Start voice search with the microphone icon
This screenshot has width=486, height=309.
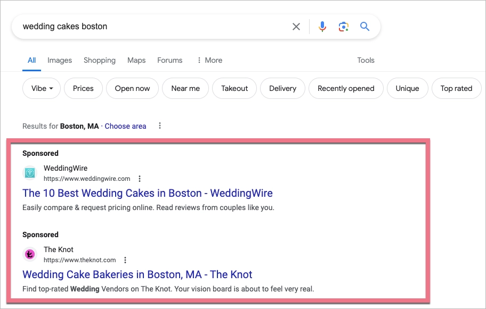click(x=322, y=27)
